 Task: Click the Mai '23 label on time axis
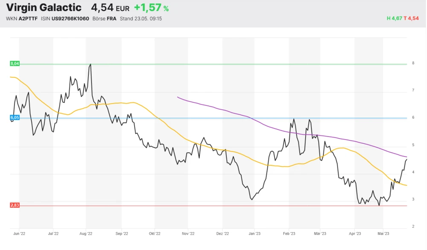point(383,233)
